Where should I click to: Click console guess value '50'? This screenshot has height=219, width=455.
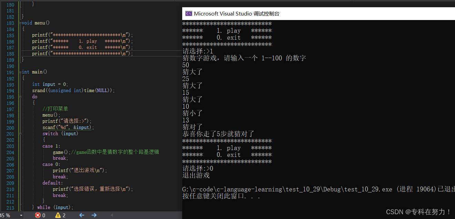click(x=186, y=65)
